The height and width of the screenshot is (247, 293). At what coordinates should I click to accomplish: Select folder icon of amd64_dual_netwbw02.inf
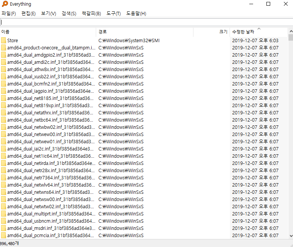coord(3,127)
